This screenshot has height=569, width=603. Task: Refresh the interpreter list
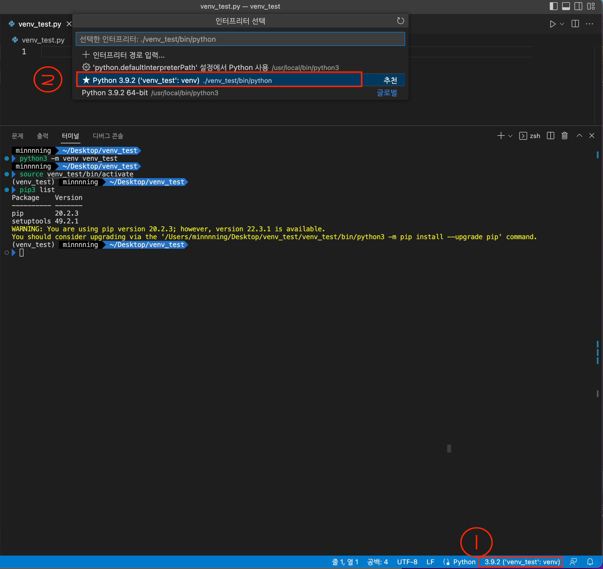(400, 21)
